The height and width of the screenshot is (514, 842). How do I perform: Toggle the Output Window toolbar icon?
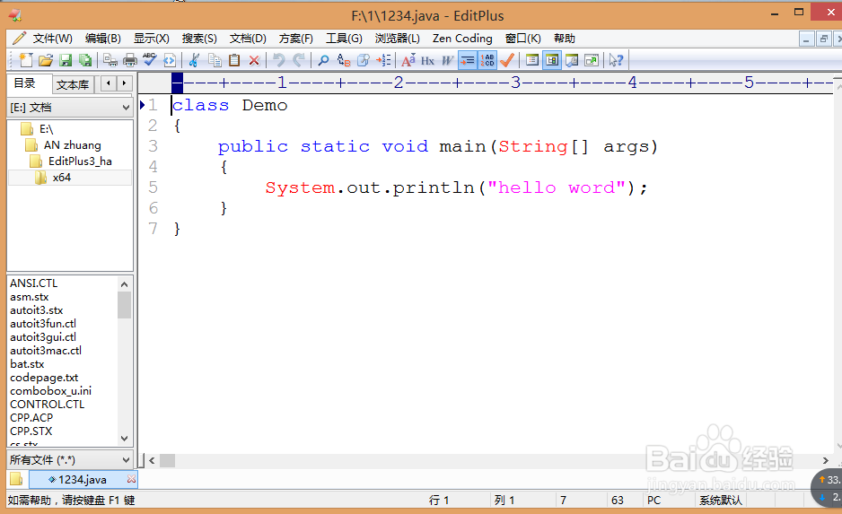[572, 60]
